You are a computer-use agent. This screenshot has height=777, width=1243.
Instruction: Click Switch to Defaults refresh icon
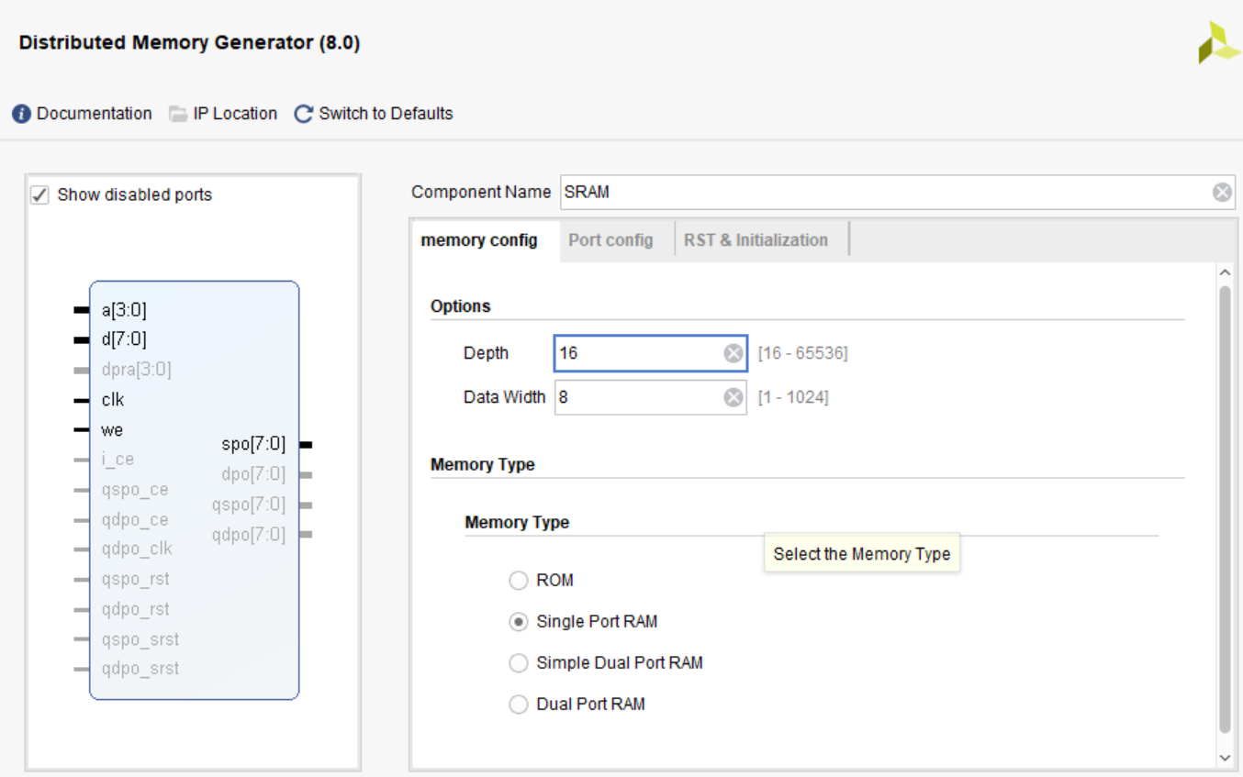304,114
